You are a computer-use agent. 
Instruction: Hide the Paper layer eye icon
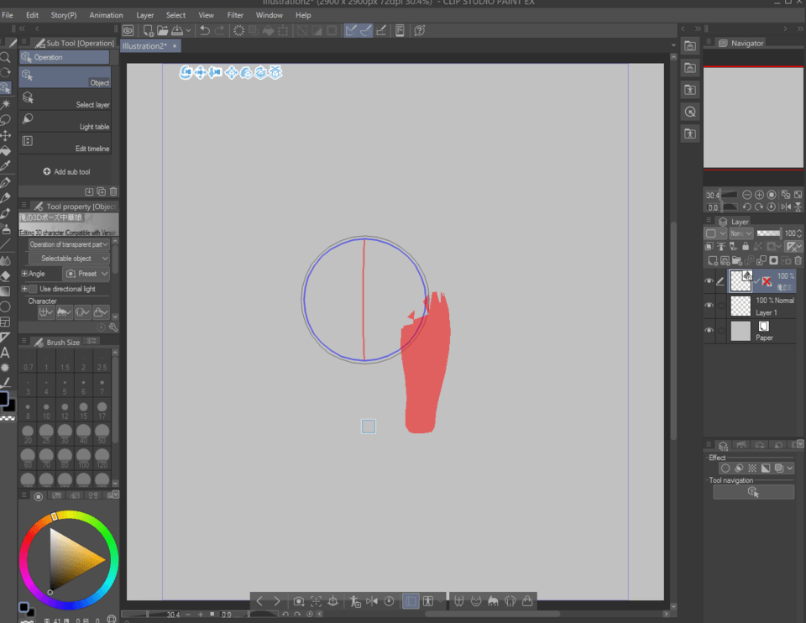tap(709, 330)
